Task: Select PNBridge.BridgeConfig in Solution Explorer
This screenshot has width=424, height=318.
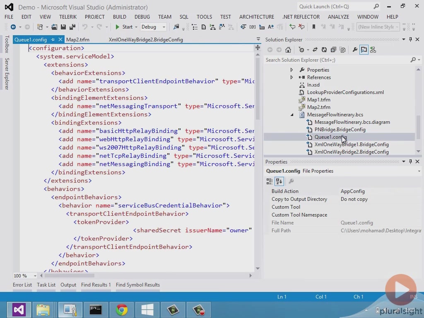Action: coord(340,130)
